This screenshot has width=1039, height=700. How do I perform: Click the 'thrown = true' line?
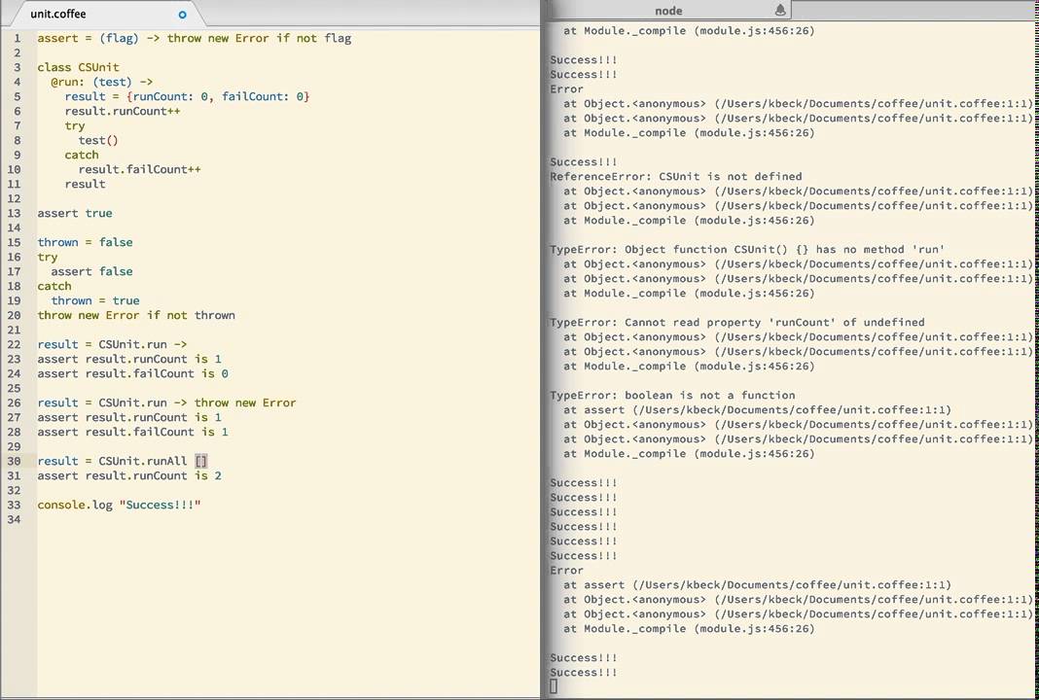pos(95,300)
